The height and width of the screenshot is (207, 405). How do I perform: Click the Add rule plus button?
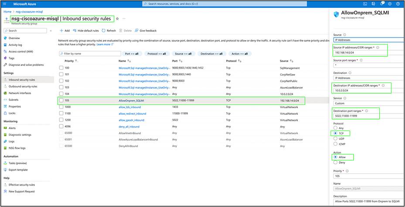[x=65, y=31]
